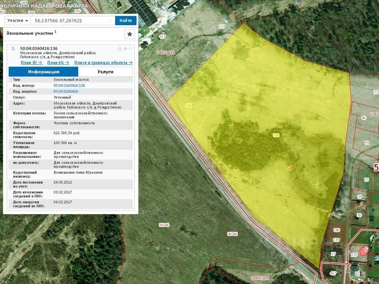This screenshot has height=284, width=379.
Task: Clear the search field with X icon
Action: point(110,21)
